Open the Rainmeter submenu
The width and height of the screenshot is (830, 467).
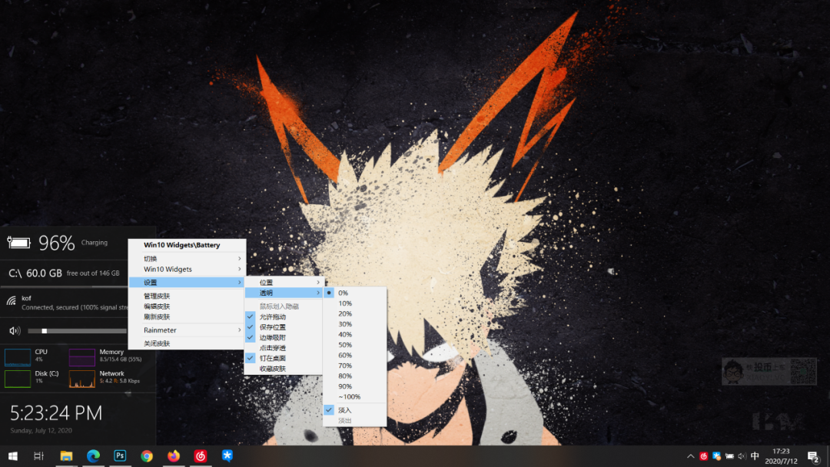[159, 330]
